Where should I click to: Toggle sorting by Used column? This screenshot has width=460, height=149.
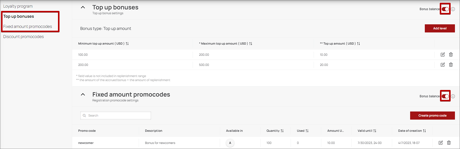tap(307, 131)
